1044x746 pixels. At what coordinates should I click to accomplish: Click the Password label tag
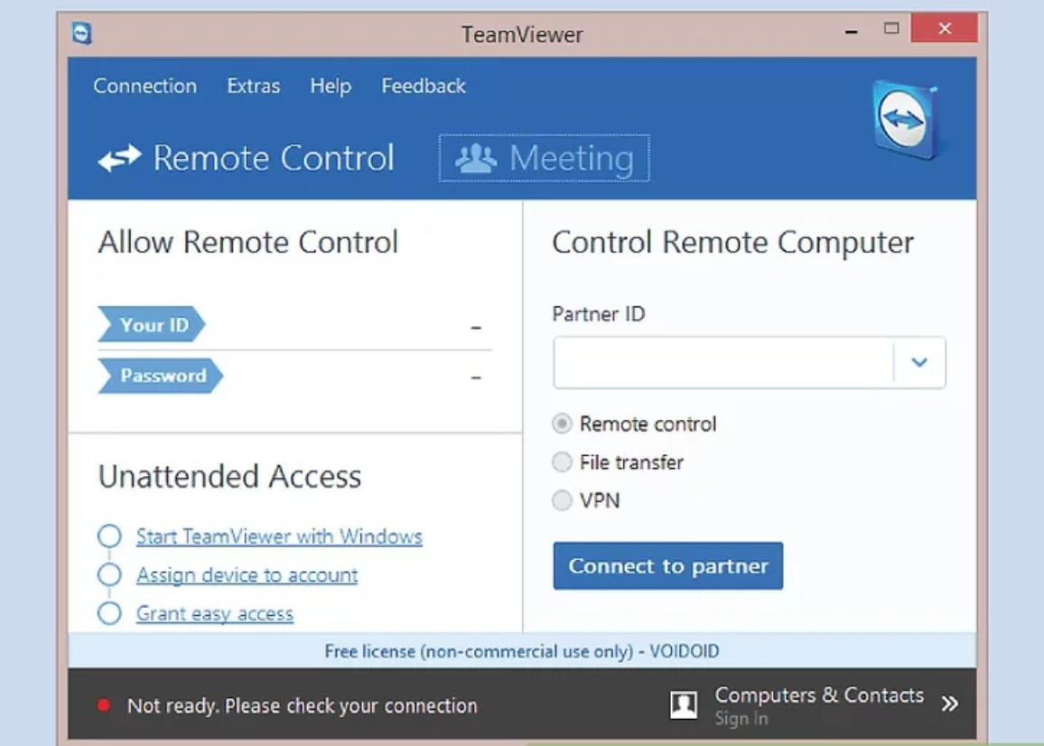coord(161,376)
